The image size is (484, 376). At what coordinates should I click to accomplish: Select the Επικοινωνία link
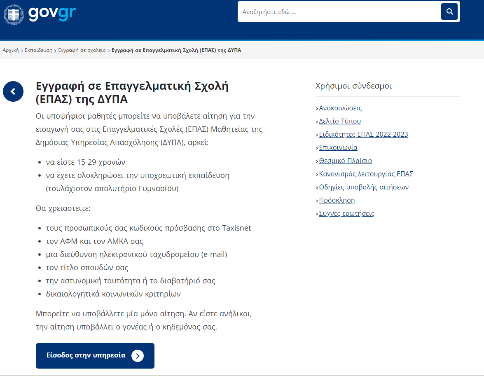point(338,147)
